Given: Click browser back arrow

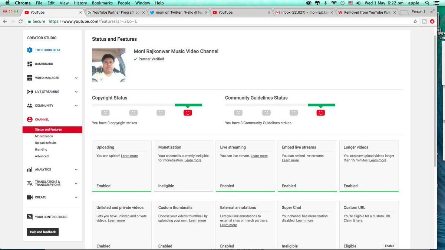Looking at the screenshot, I should pos(5,21).
